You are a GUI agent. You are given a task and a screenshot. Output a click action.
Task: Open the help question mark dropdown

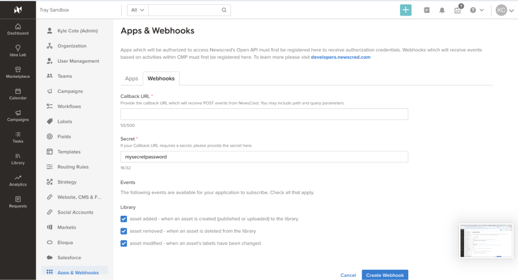[477, 10]
